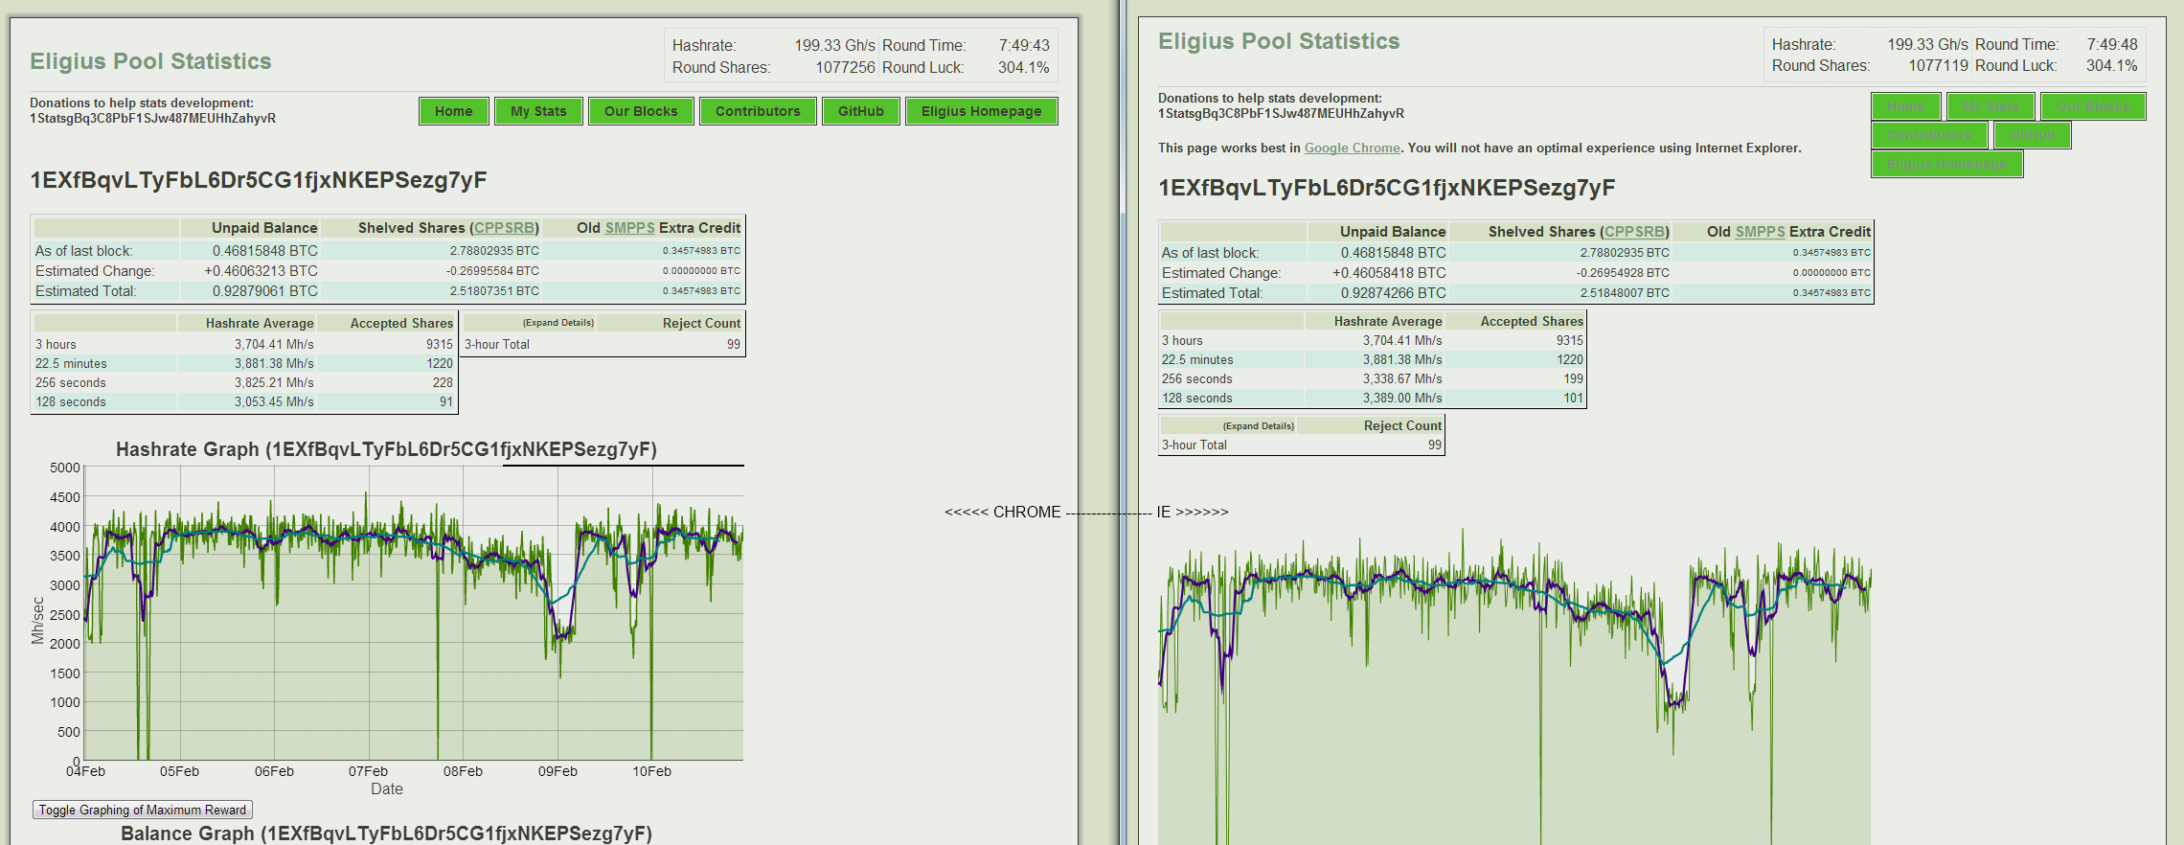Click Round Time 7:49:48 value

pyautogui.click(x=2112, y=44)
